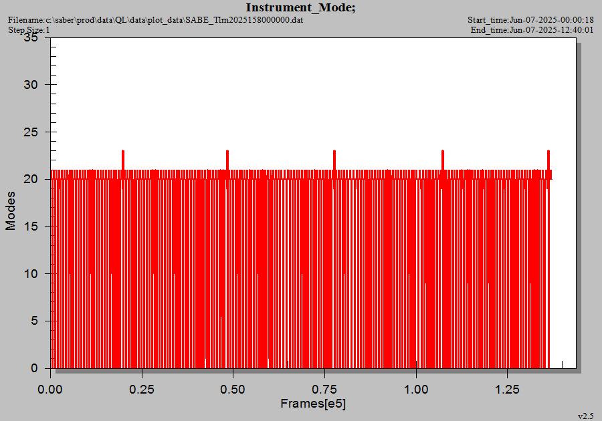Viewport: 602px width, 421px height.
Task: Click the mode-23 spike near frame 1.07
Action: tap(443, 160)
